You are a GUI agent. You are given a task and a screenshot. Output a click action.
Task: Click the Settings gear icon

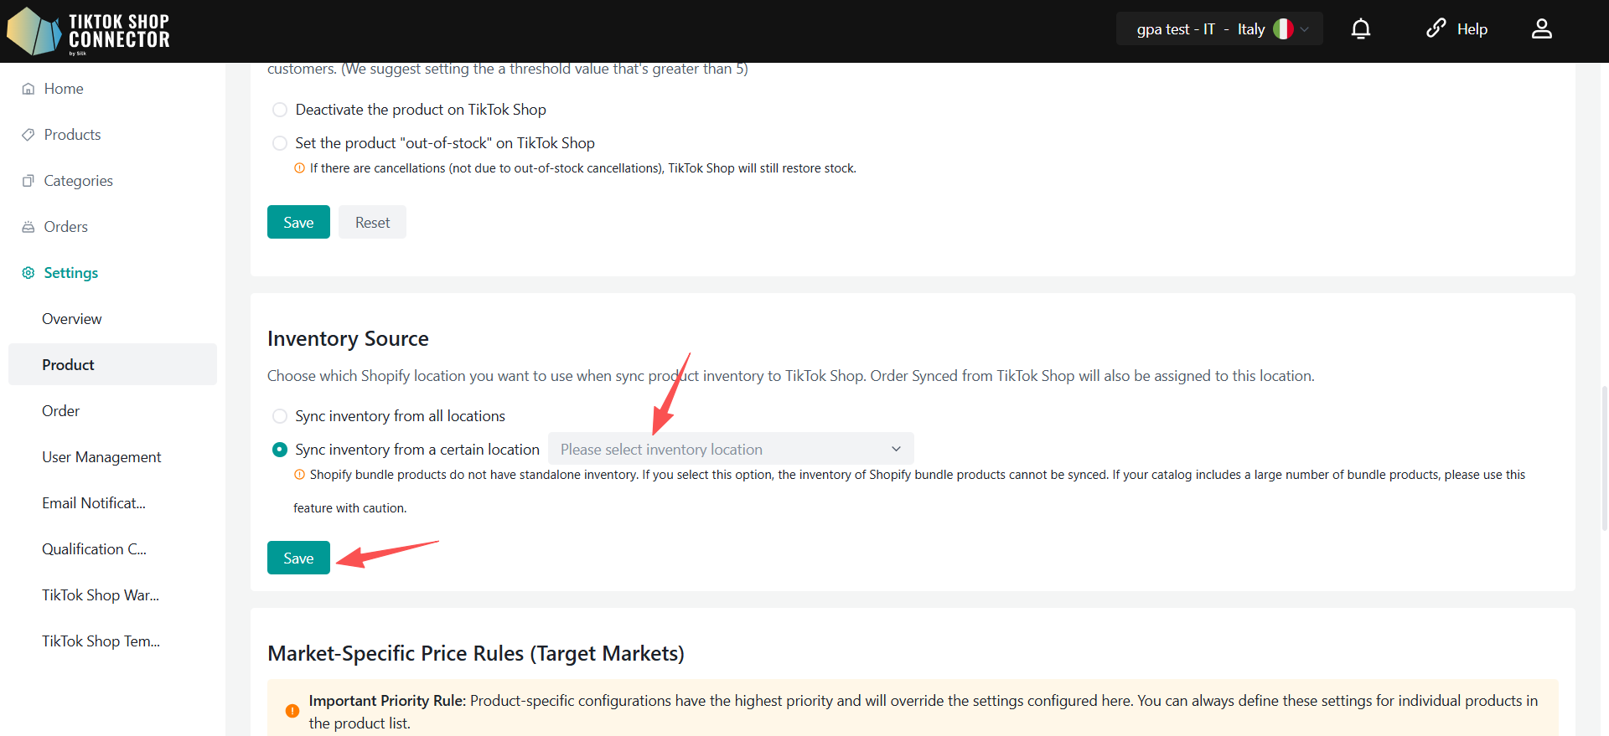click(28, 273)
